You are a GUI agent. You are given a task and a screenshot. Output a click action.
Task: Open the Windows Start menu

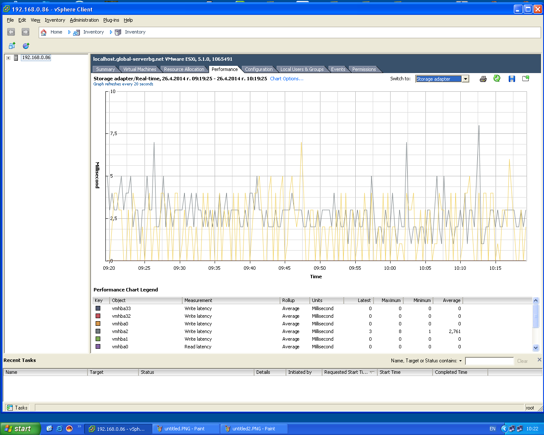click(20, 429)
